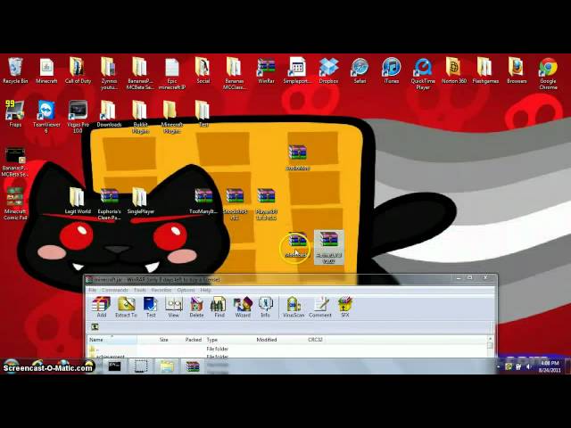The width and height of the screenshot is (571, 428).
Task: Select Euphoria's Clean Pa... archive
Action: click(x=109, y=204)
